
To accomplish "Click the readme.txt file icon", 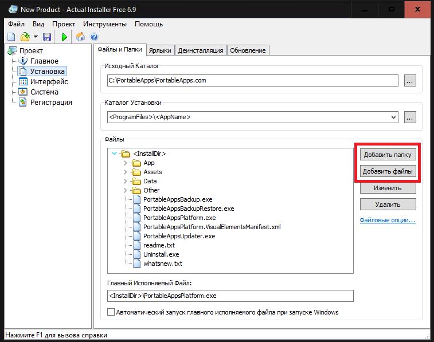I will click(x=136, y=245).
